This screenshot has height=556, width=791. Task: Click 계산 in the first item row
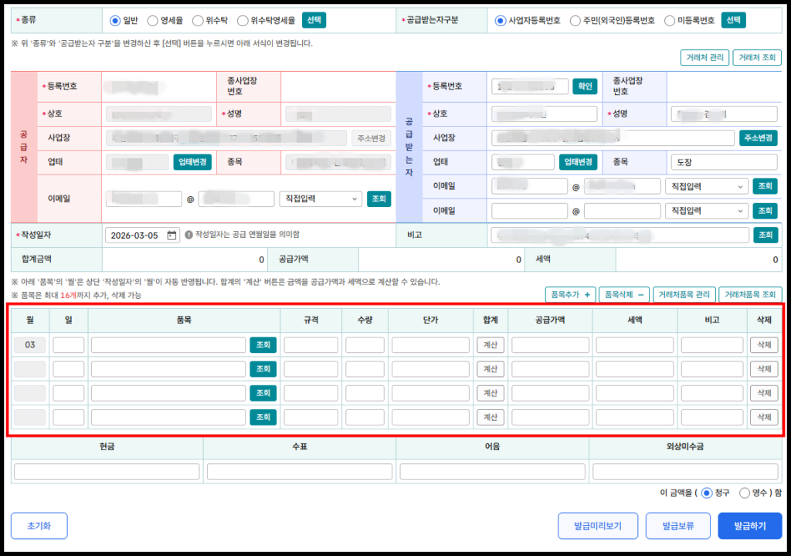491,344
